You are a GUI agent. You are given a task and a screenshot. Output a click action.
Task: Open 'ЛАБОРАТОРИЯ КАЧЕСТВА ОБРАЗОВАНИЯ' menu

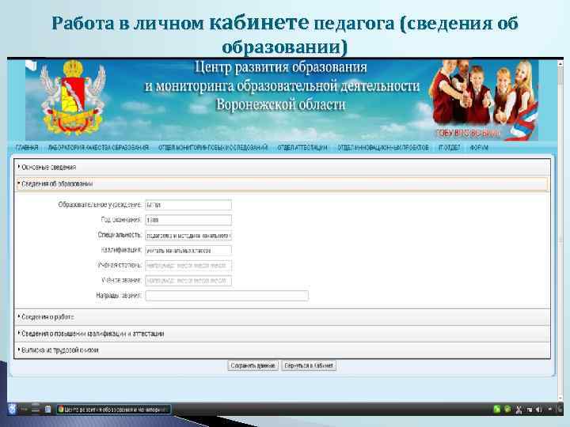tap(98, 147)
